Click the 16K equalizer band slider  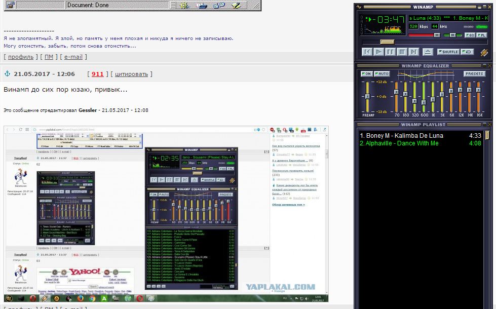coord(479,96)
